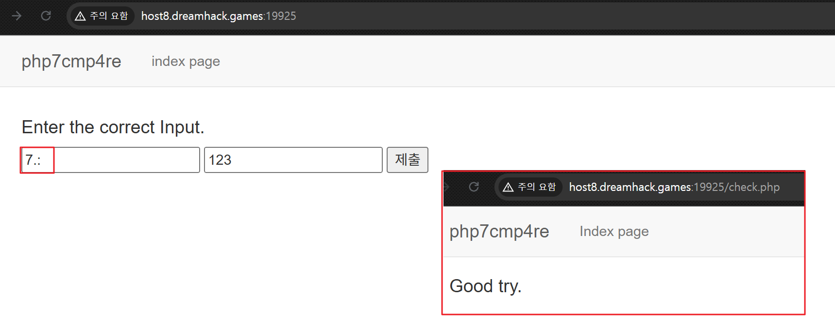Focus the first input containing '7.:'
This screenshot has height=330, width=835.
[110, 160]
